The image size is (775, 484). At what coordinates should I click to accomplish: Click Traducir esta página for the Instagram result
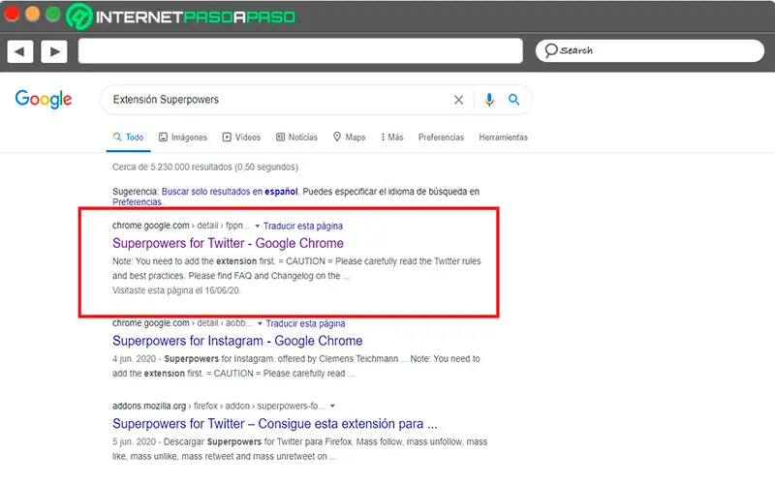point(305,323)
